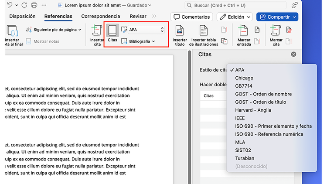Select ISO 690 - Primer elemento y fecha

(272, 126)
